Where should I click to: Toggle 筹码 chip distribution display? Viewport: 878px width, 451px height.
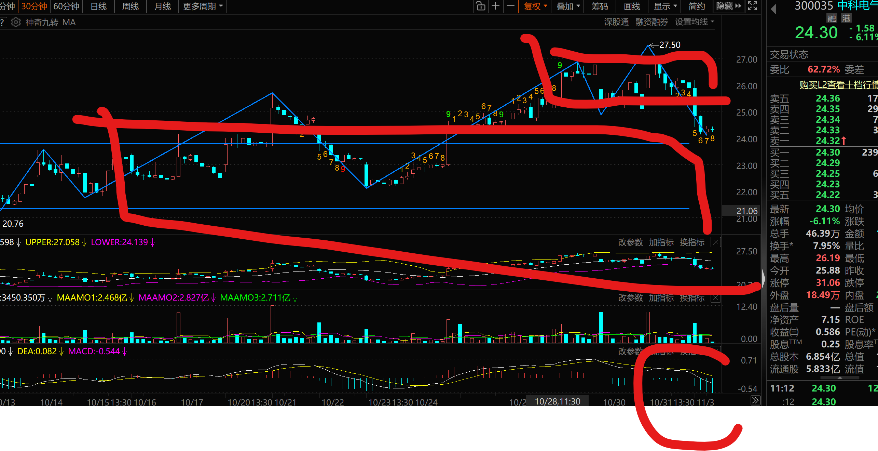[x=600, y=6]
